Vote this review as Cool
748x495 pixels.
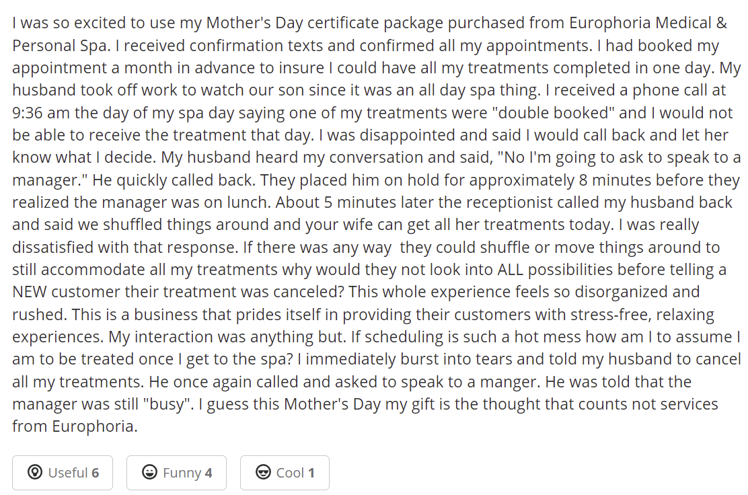click(285, 473)
